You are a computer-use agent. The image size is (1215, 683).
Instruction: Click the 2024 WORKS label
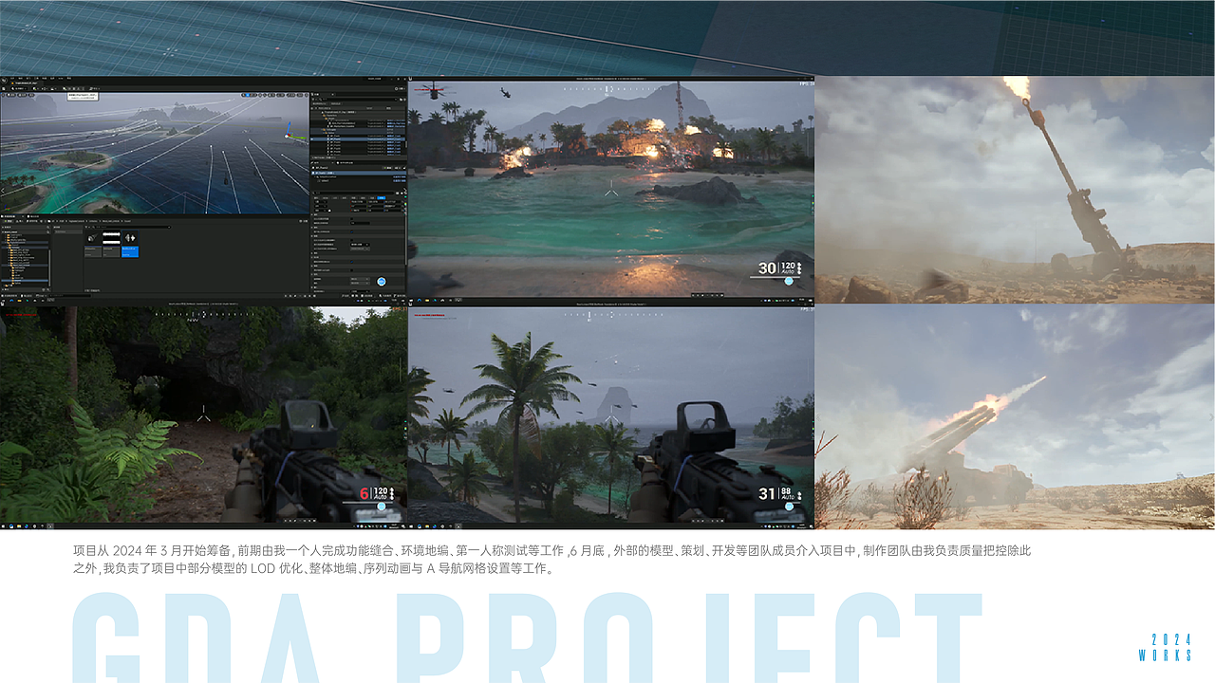click(1166, 647)
